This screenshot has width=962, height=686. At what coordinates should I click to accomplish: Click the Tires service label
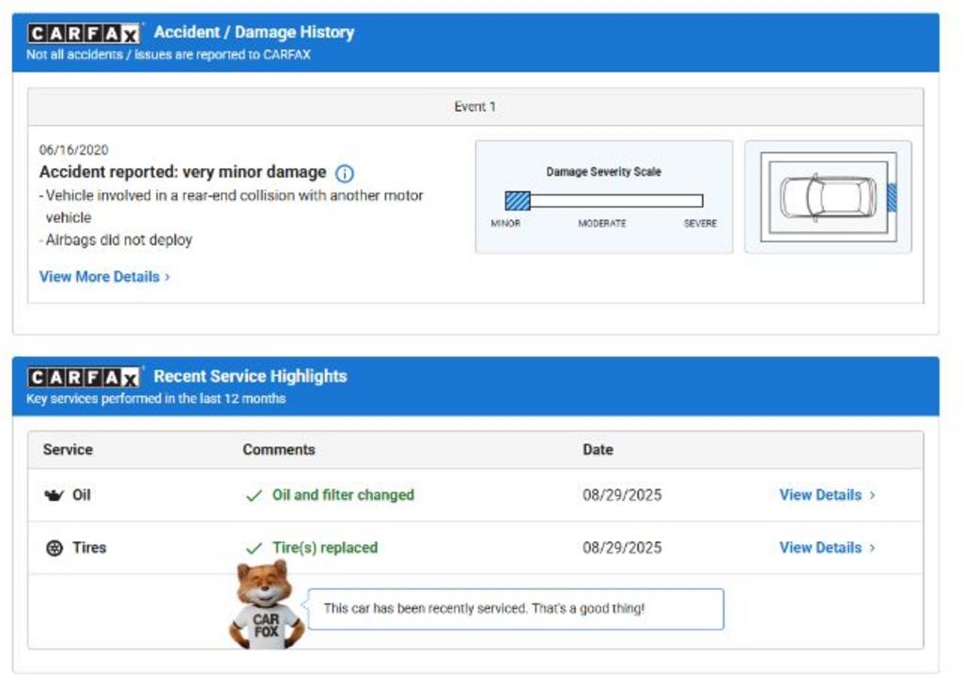pyautogui.click(x=89, y=548)
